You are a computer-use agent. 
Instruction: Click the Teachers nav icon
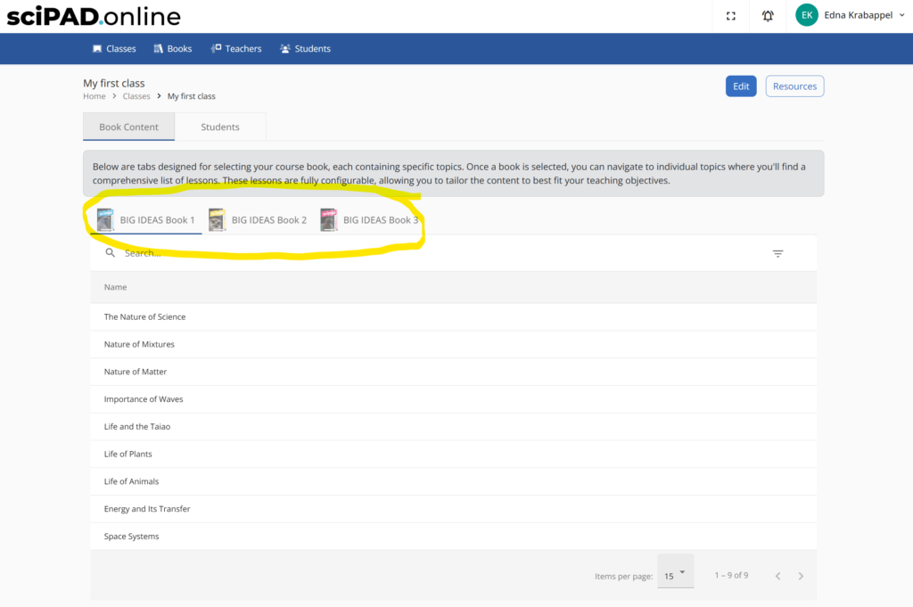click(216, 48)
